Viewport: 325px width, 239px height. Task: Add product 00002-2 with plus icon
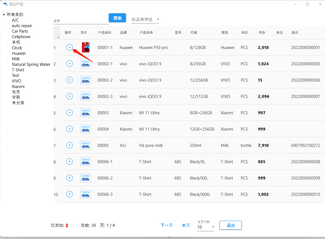click(x=69, y=80)
